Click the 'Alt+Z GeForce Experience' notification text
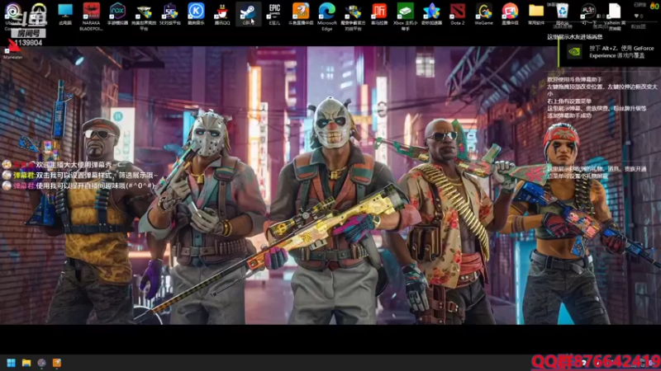Screen dimensions: 661x371 [621, 52]
